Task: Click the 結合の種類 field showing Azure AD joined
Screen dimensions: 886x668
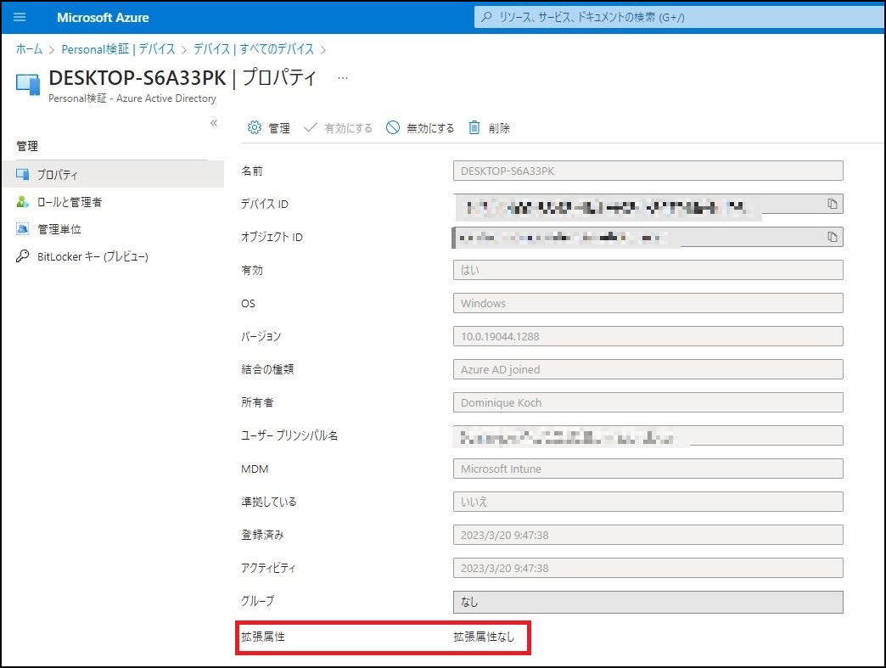Action: 648,369
